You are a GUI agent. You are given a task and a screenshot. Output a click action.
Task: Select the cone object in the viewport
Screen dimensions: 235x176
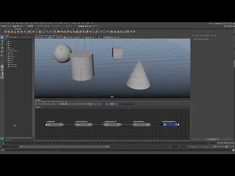pyautogui.click(x=138, y=75)
